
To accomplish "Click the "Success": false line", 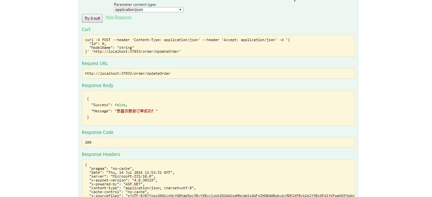I will coord(109,105).
